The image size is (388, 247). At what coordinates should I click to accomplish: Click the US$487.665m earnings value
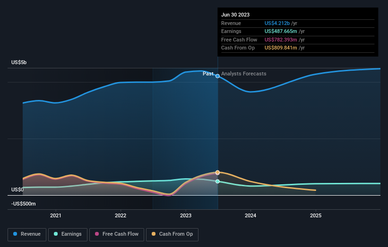pyautogui.click(x=281, y=31)
